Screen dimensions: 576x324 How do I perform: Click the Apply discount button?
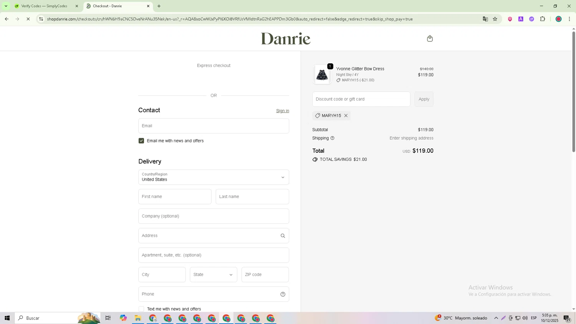[424, 99]
